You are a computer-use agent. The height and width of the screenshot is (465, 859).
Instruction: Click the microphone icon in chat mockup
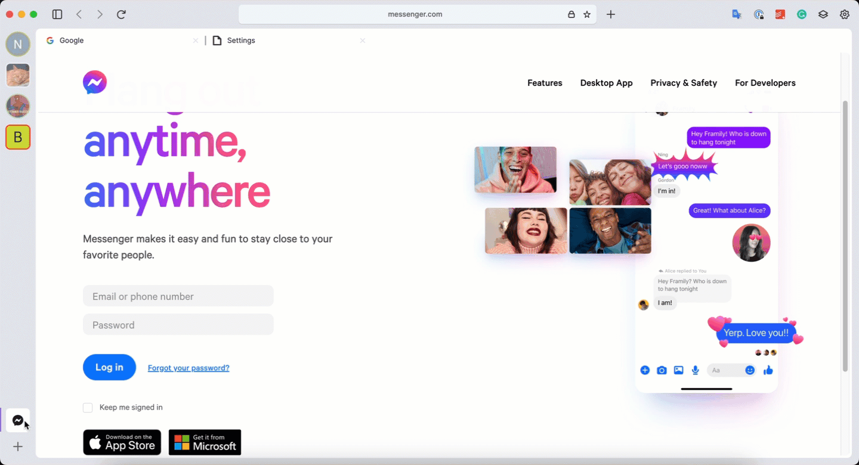point(695,370)
